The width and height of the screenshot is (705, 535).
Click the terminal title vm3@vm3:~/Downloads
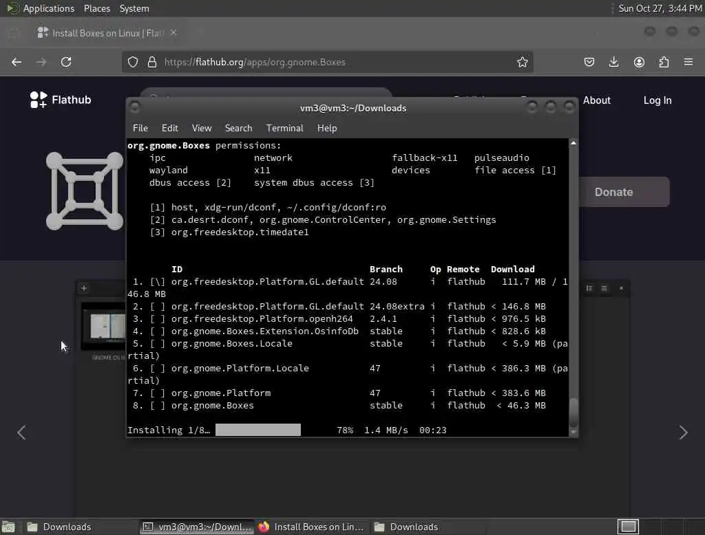(353, 108)
